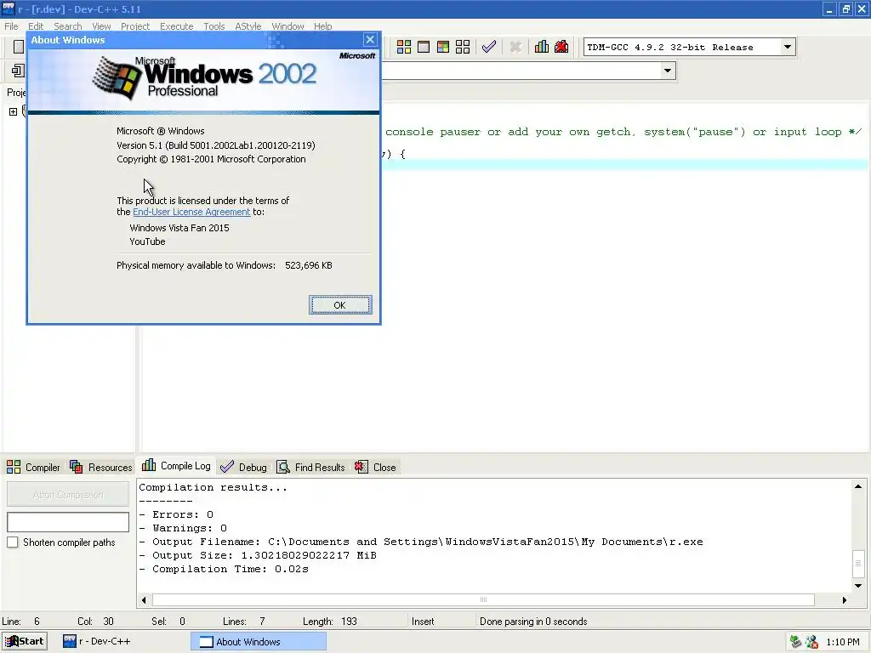Viewport: 871px width, 653px height.
Task: Click the Dev-C++ icon in title bar
Action: 9,9
